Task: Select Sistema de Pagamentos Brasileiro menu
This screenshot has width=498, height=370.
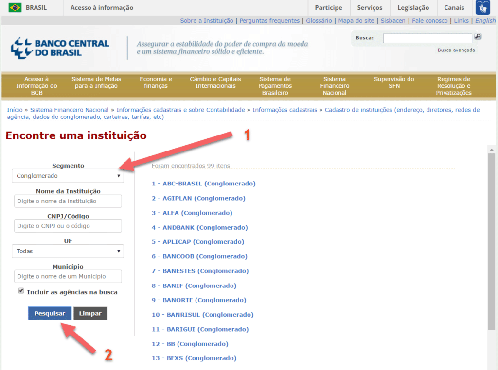Action: 275,85
